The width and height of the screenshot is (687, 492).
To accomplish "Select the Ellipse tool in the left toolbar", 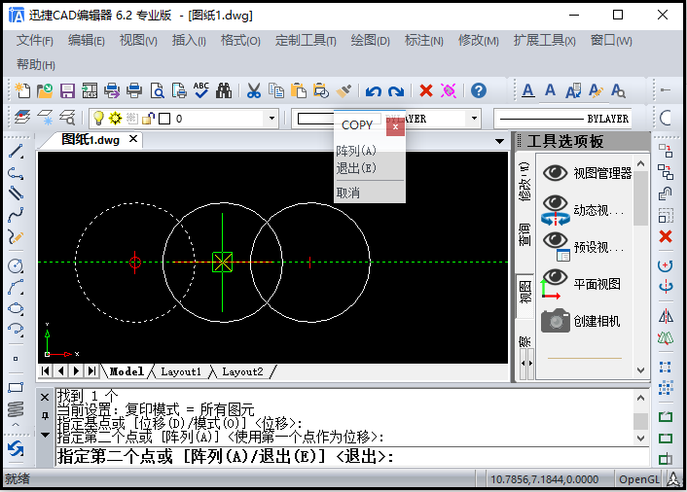I will coord(16,308).
